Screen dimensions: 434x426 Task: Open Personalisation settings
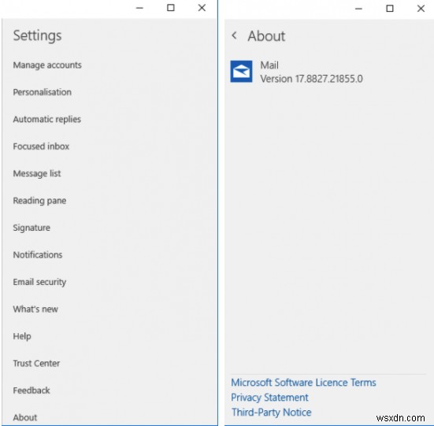coord(43,92)
